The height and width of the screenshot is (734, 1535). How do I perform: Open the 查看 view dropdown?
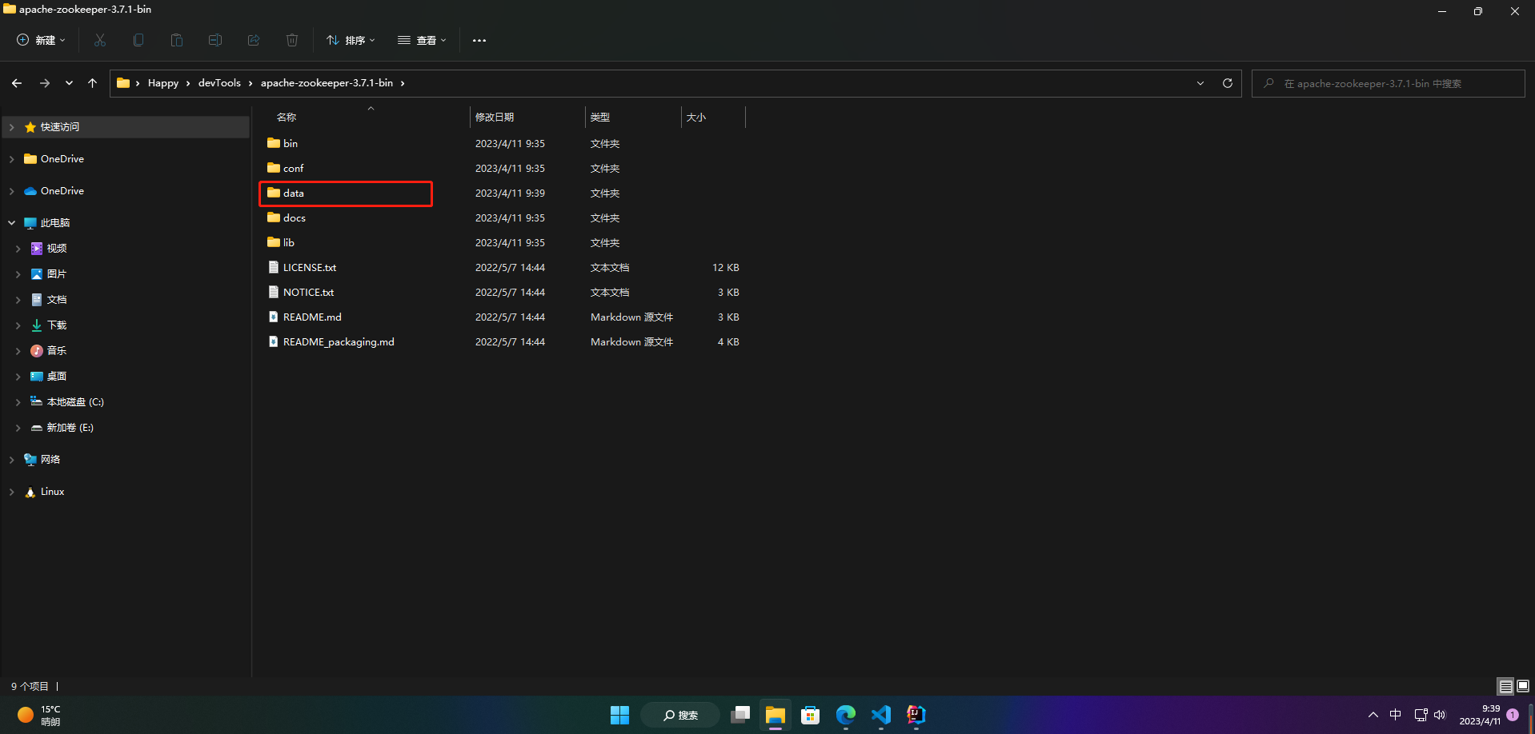(x=422, y=40)
